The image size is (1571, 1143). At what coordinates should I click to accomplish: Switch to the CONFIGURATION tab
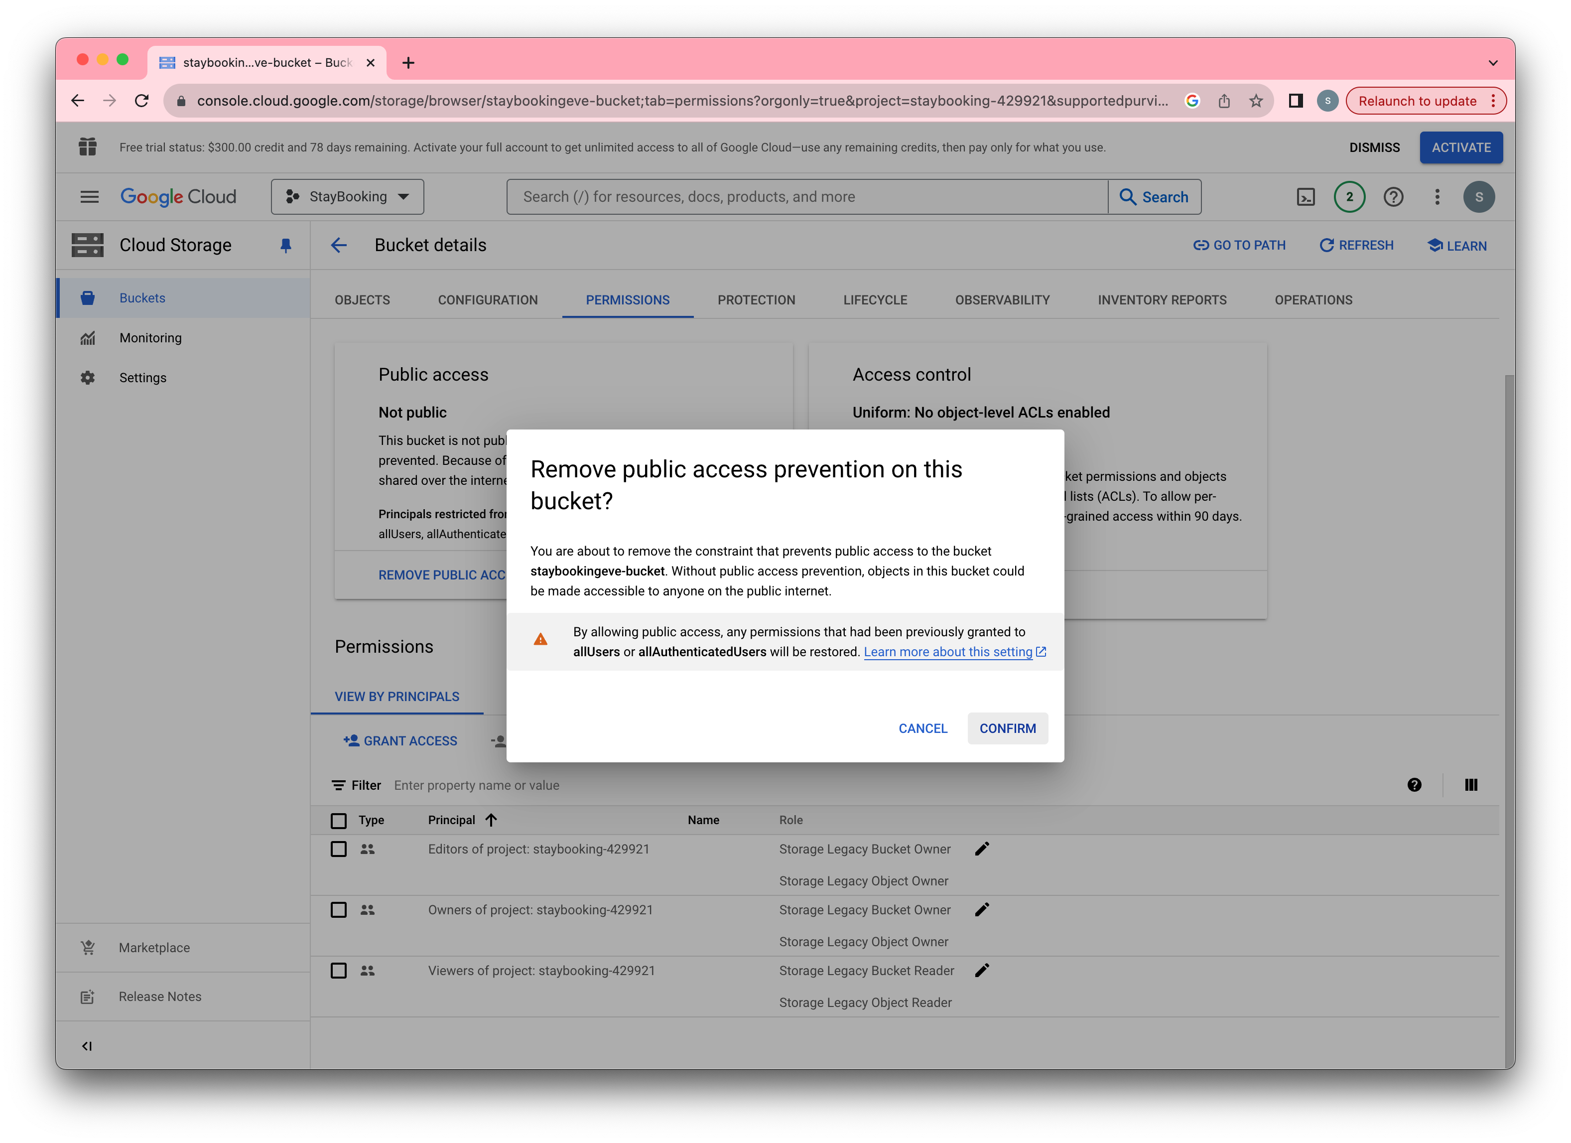pyautogui.click(x=487, y=299)
